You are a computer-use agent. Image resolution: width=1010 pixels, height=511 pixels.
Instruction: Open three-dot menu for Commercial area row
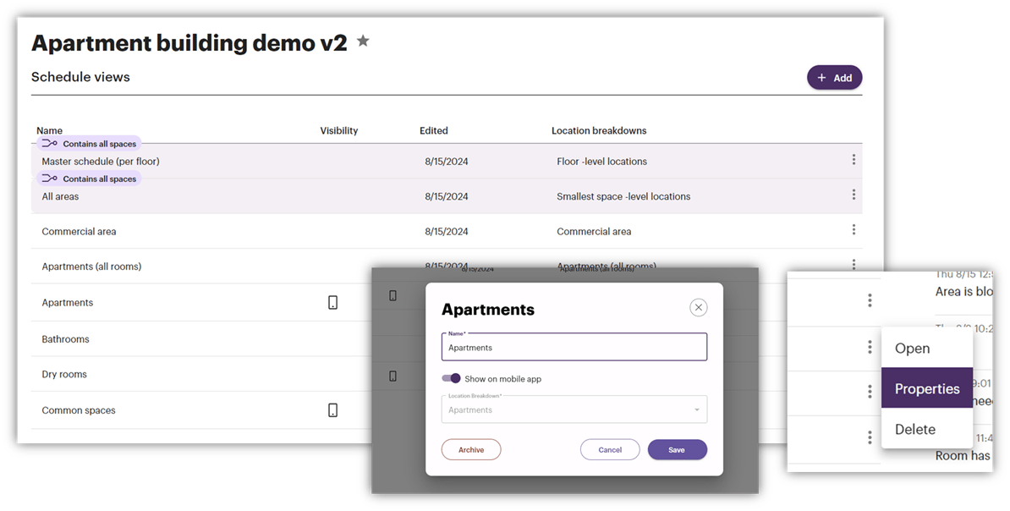point(854,229)
